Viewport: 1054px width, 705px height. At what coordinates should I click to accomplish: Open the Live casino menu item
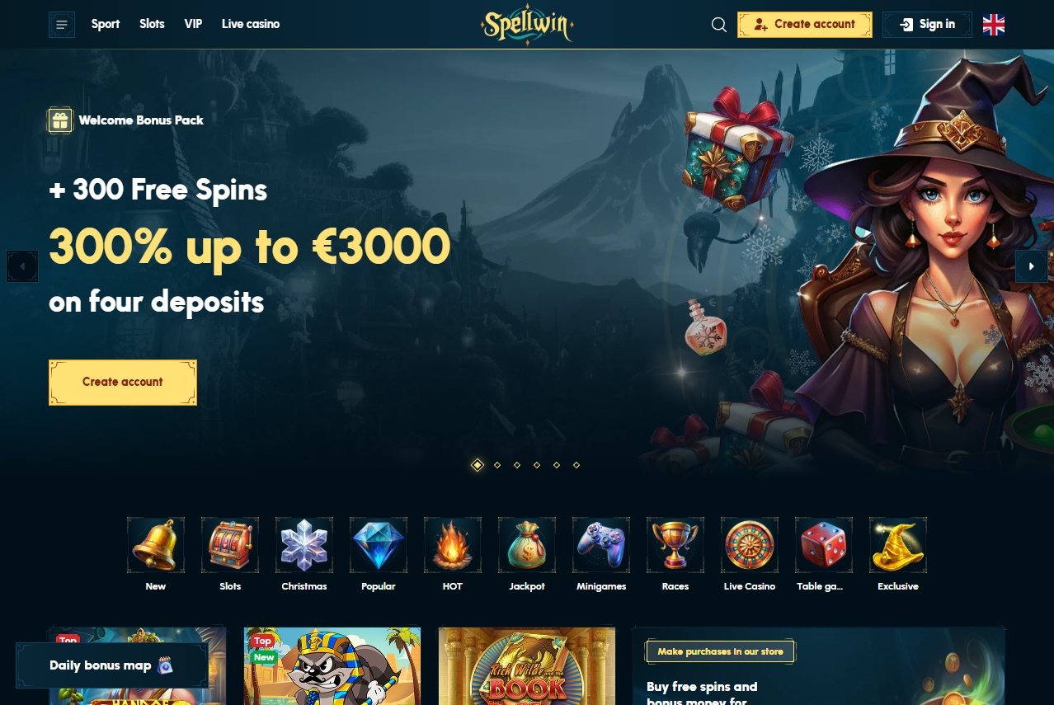coord(251,24)
